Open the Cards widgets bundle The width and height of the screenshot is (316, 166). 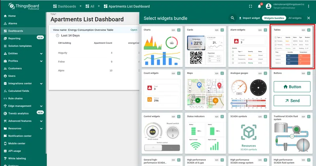click(x=205, y=47)
